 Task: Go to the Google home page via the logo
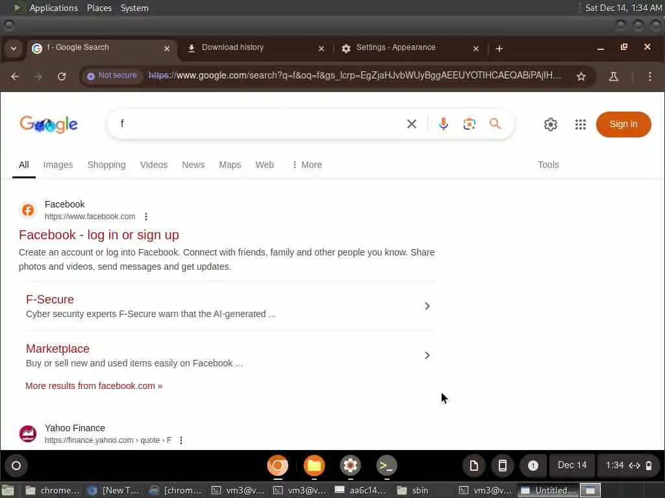pos(49,124)
